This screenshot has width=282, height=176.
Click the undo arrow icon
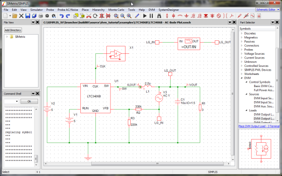tap(62, 16)
